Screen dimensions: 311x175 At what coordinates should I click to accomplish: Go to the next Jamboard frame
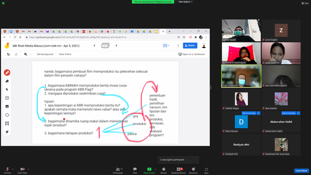pos(116,46)
